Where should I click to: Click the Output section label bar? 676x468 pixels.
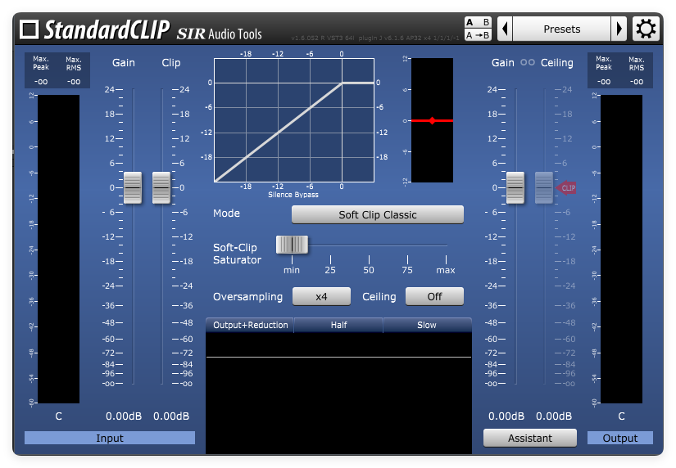pyautogui.click(x=620, y=438)
